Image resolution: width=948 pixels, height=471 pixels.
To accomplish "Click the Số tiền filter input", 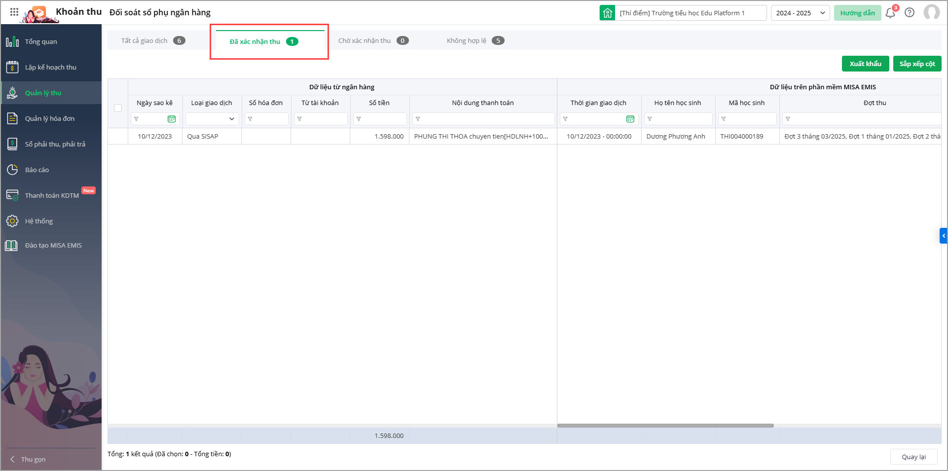I will pyautogui.click(x=380, y=119).
